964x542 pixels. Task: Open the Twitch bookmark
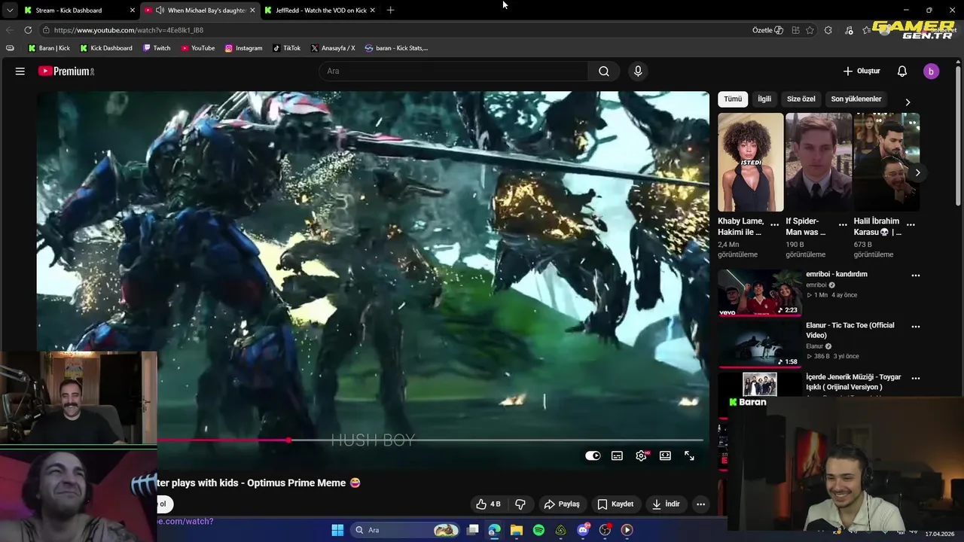tap(156, 48)
